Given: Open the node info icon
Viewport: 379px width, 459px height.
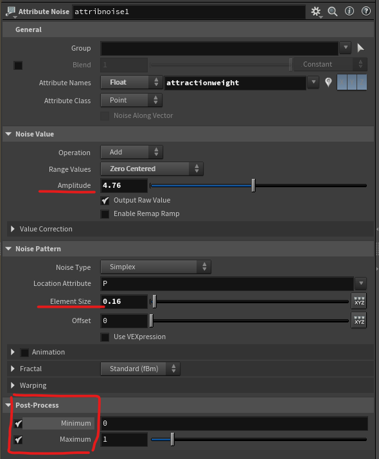Looking at the screenshot, I should (349, 12).
